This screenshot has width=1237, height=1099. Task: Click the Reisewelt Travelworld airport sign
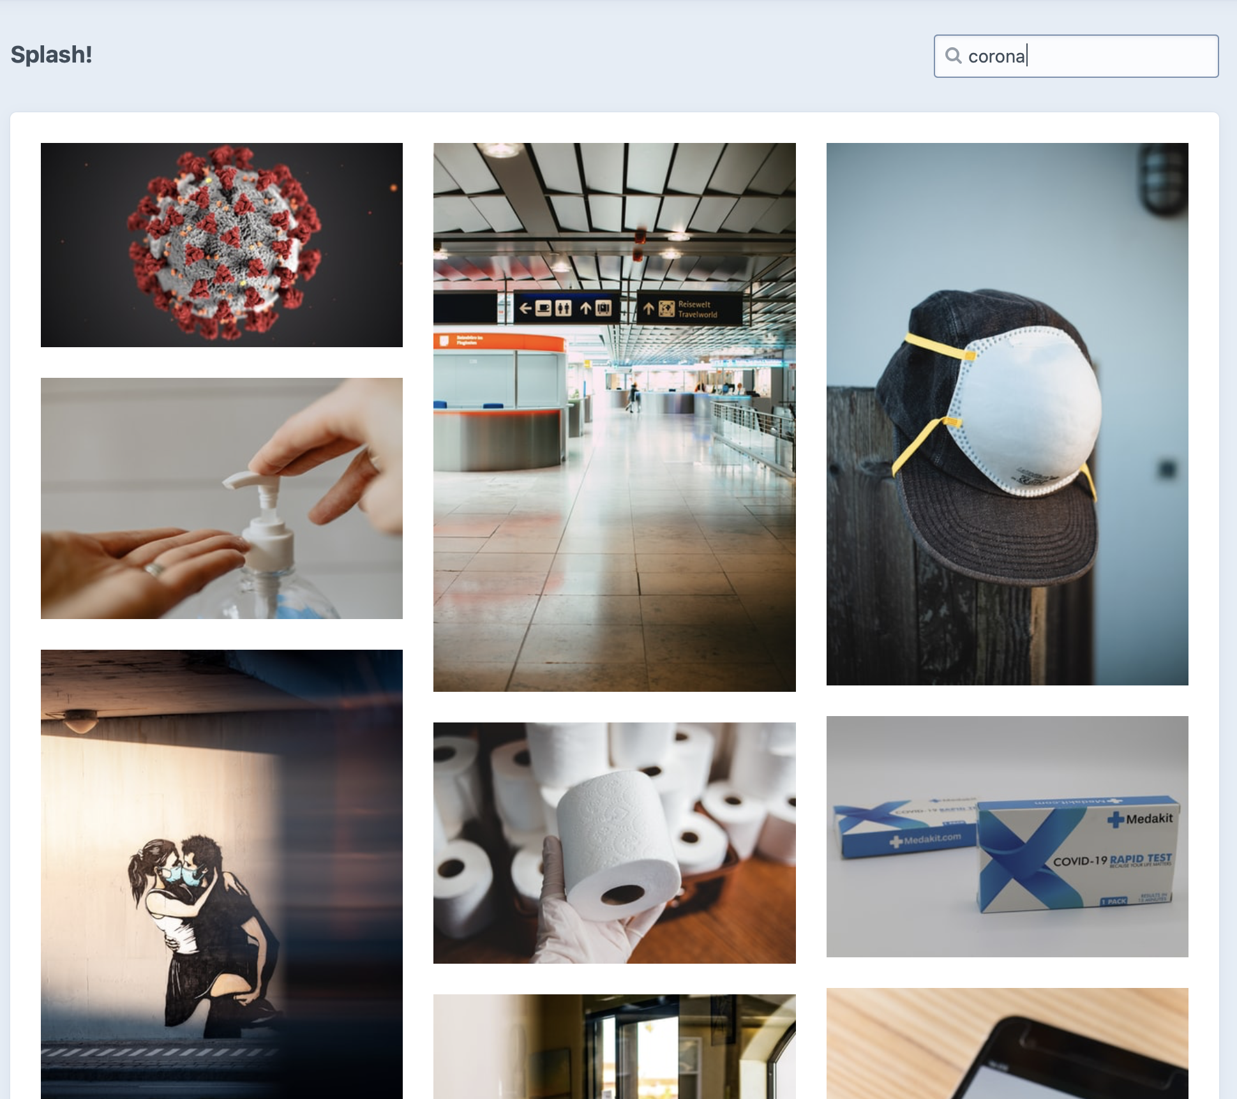[689, 309]
